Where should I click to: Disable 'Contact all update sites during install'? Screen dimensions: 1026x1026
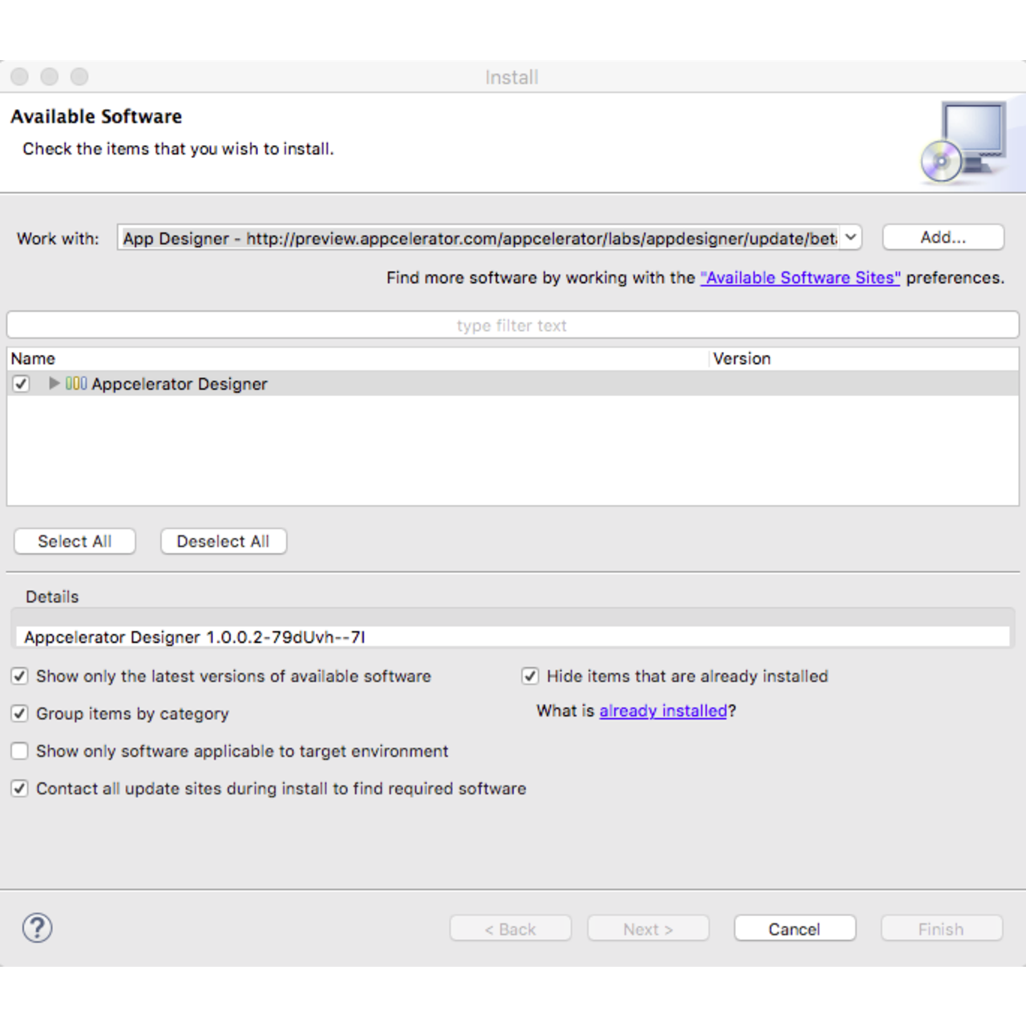coord(19,788)
